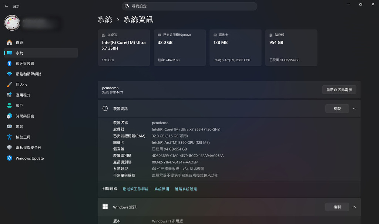Click 64 位元作業系統 system type value

point(178,169)
